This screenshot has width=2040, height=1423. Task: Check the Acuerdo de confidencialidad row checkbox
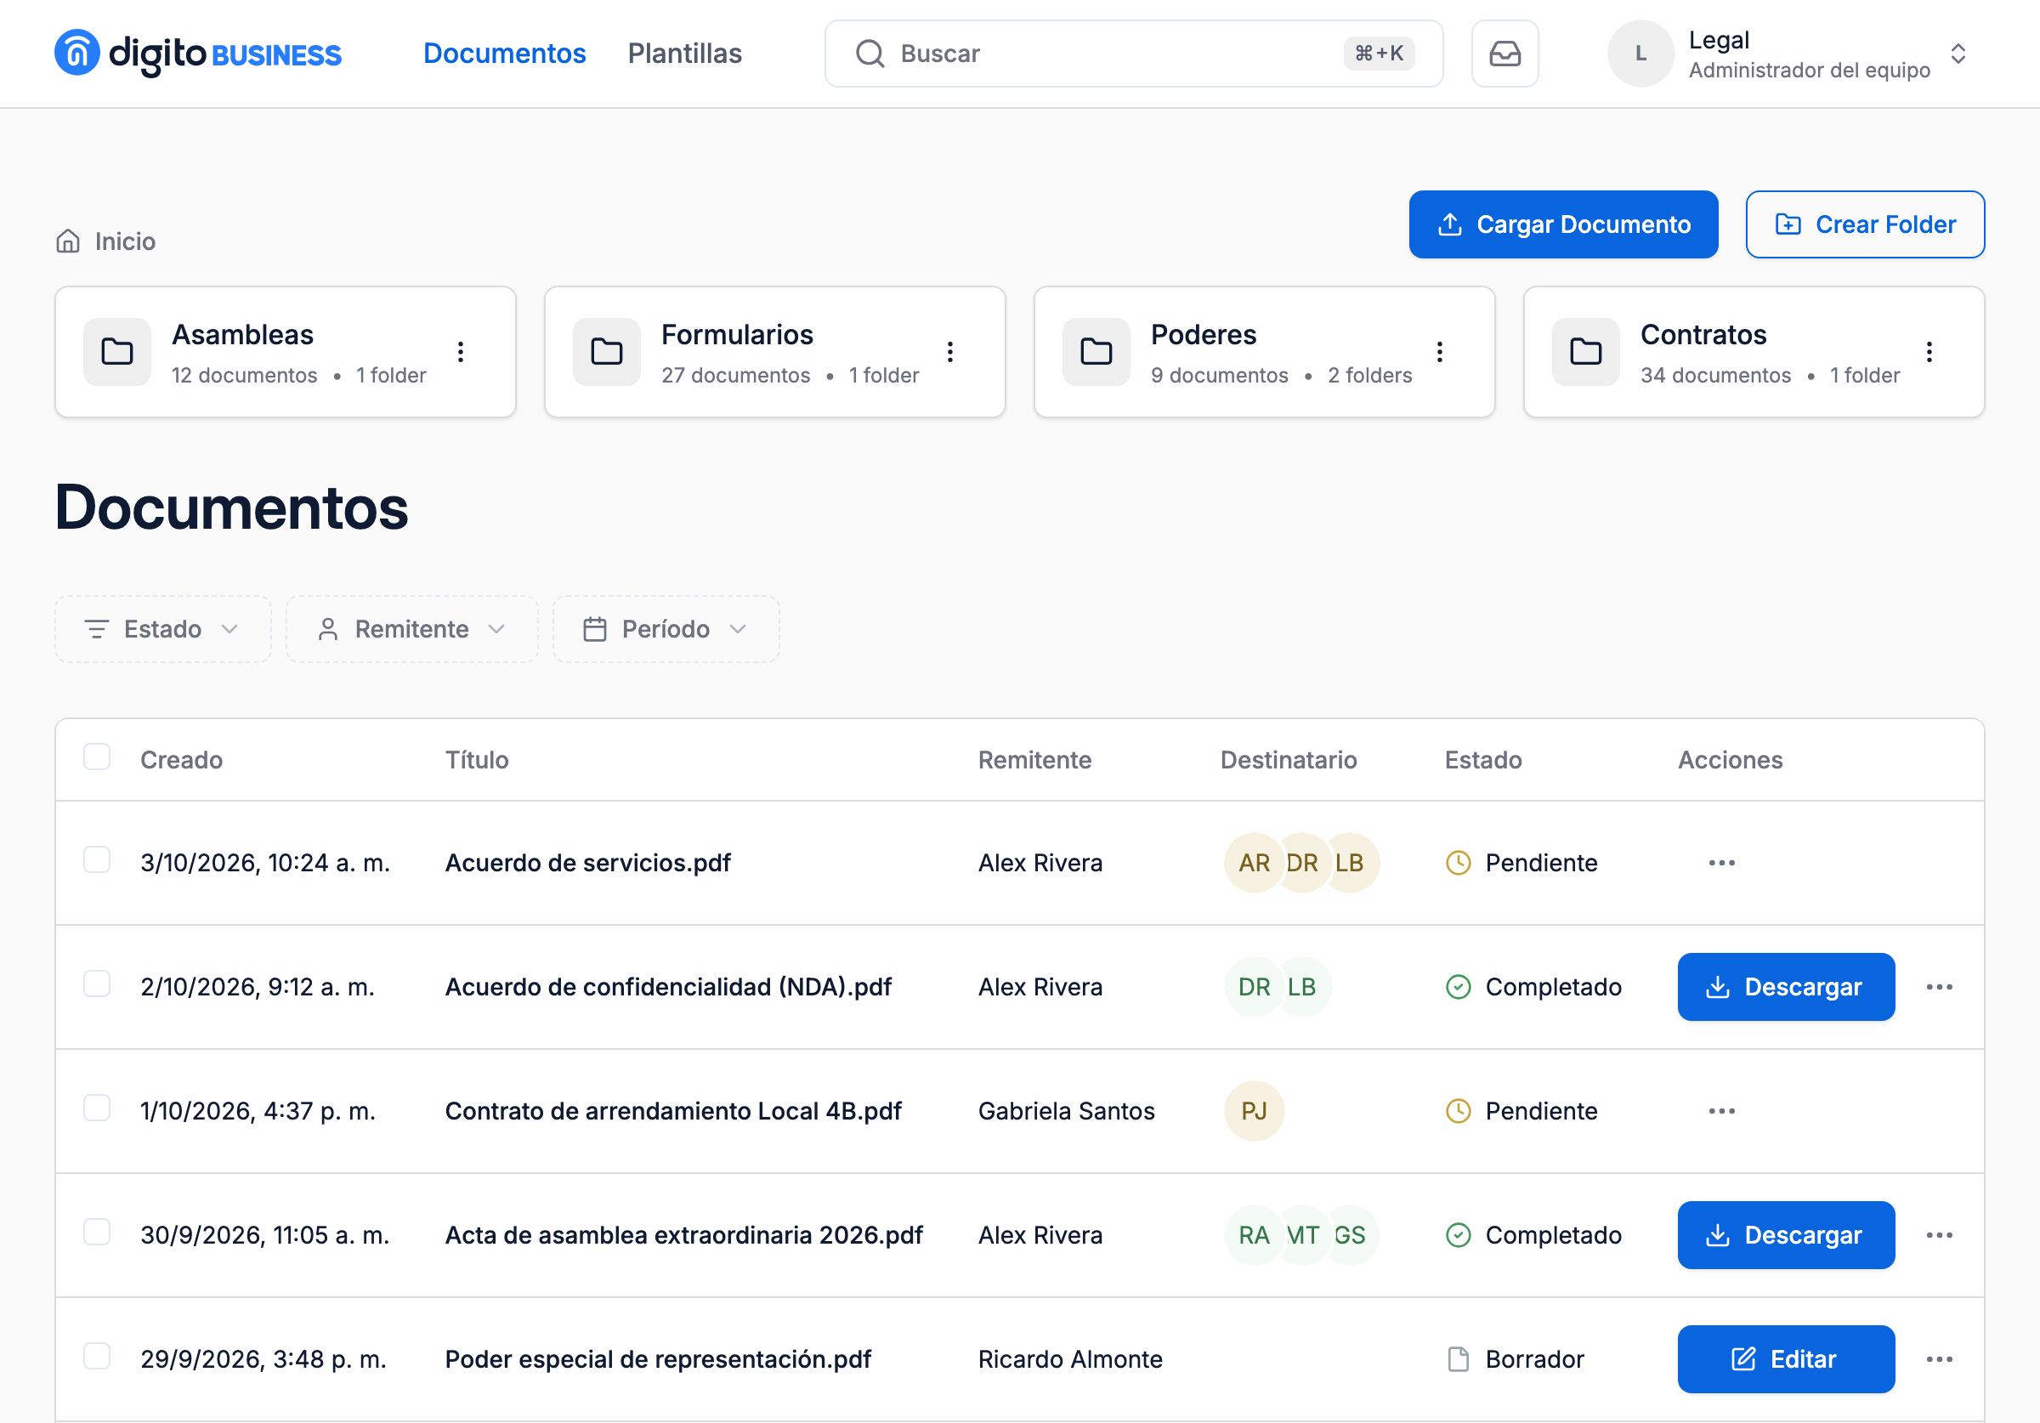pyautogui.click(x=97, y=984)
